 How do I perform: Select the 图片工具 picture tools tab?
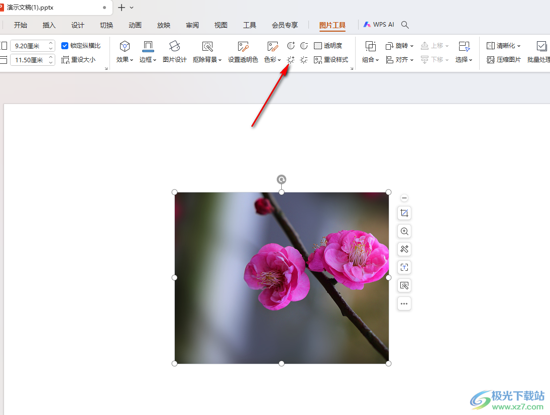click(332, 25)
